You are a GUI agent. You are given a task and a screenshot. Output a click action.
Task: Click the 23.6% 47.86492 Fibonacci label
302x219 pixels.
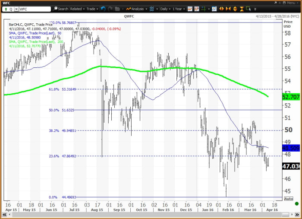(x=63, y=156)
